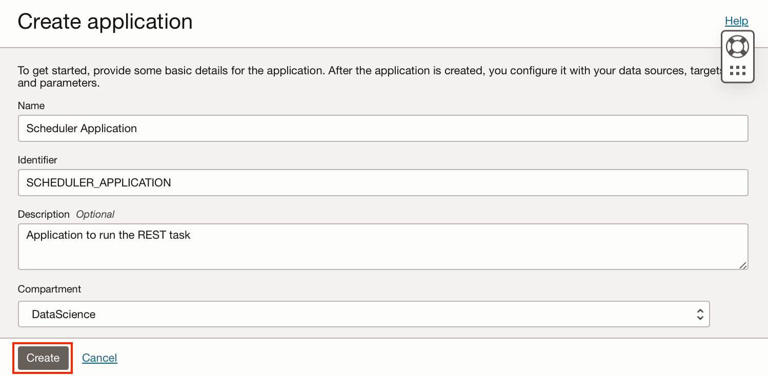The image size is (768, 376).
Task: Click the Optional label beside Description
Action: [x=95, y=214]
